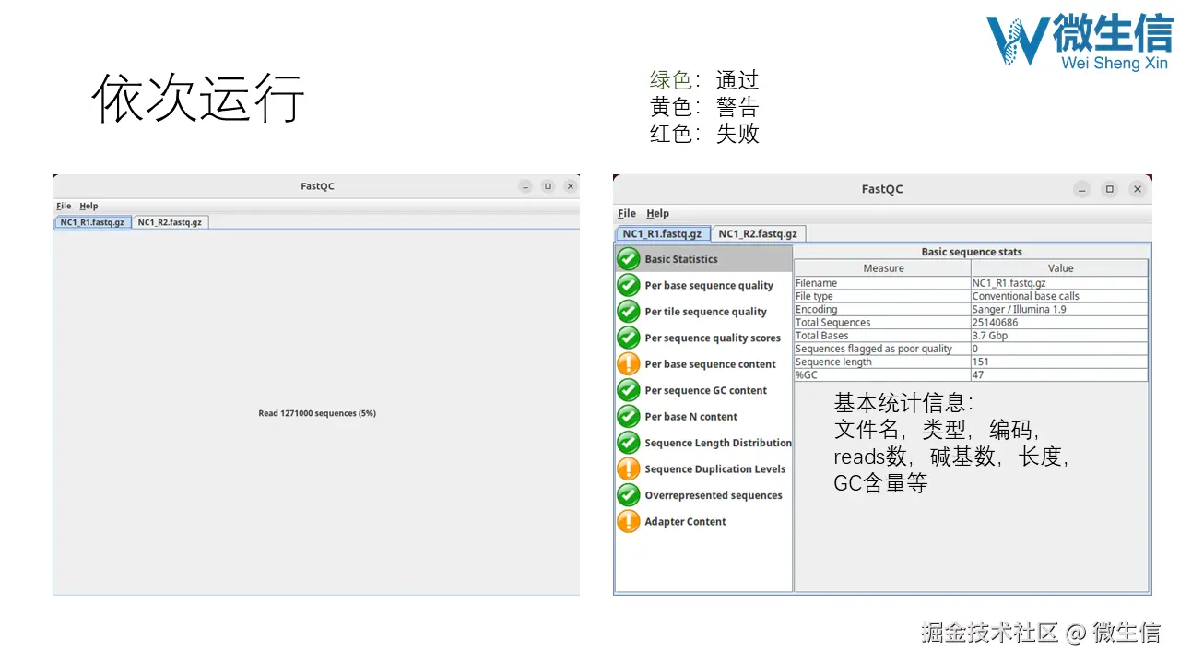The height and width of the screenshot is (664, 1180).
Task: Click the warning icon next to Adapter Content
Action: pyautogui.click(x=628, y=521)
